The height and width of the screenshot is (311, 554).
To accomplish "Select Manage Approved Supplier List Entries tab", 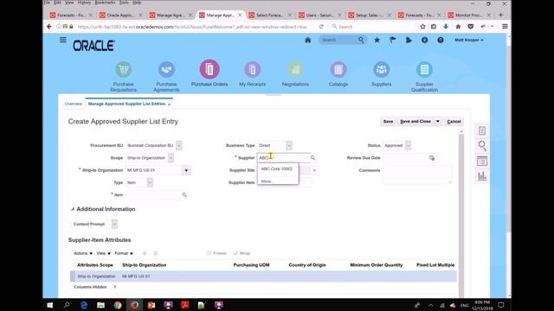I will (x=126, y=104).
